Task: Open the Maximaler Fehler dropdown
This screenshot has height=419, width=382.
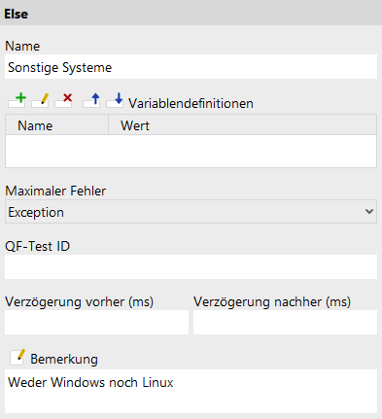Action: click(191, 212)
